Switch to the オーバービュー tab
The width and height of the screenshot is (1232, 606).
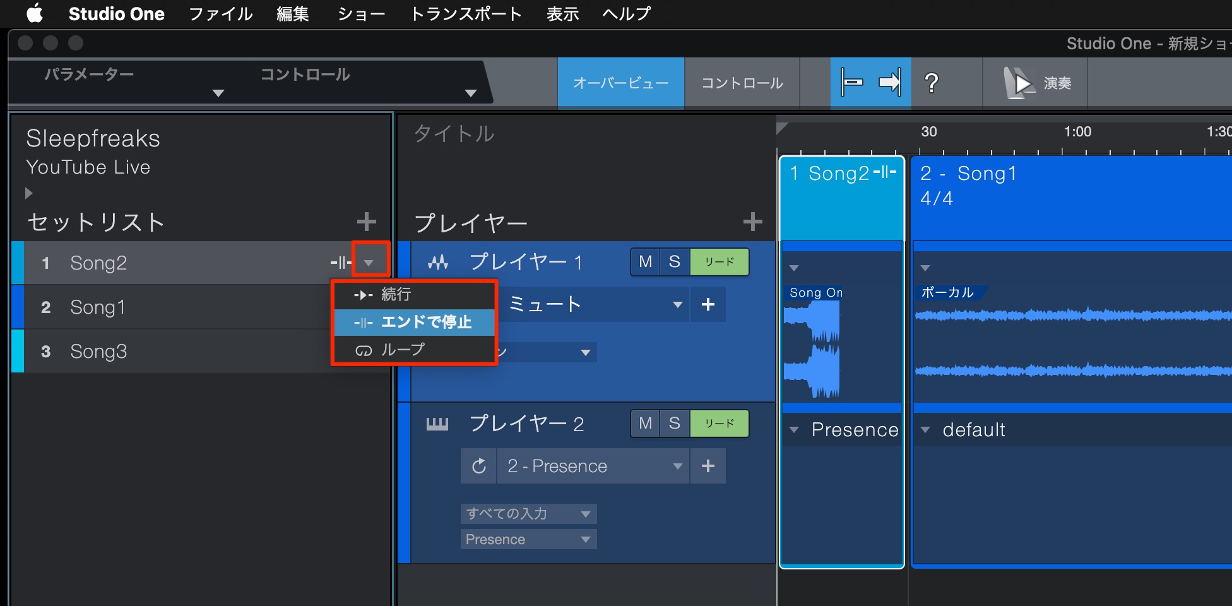point(621,83)
